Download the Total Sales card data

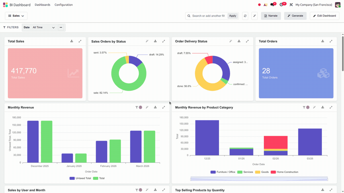click(x=72, y=41)
